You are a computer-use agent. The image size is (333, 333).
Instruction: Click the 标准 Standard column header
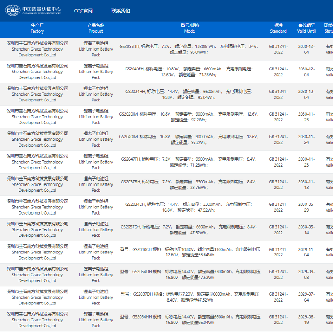(278, 28)
